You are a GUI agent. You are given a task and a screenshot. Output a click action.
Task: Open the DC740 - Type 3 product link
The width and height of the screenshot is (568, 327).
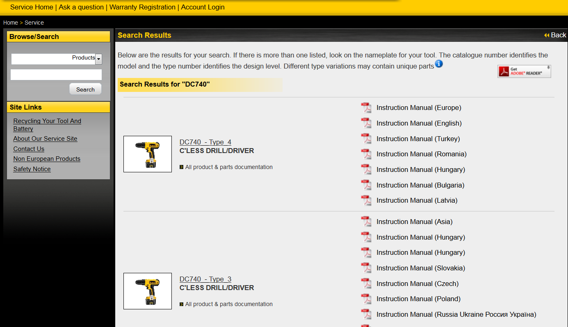205,279
